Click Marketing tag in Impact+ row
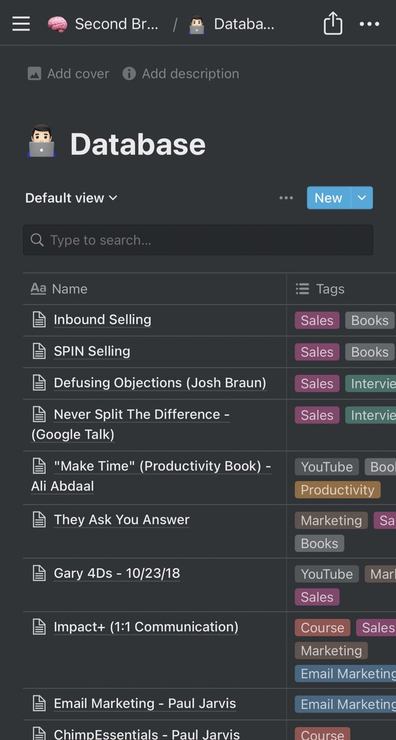This screenshot has width=396, height=740. coord(331,651)
